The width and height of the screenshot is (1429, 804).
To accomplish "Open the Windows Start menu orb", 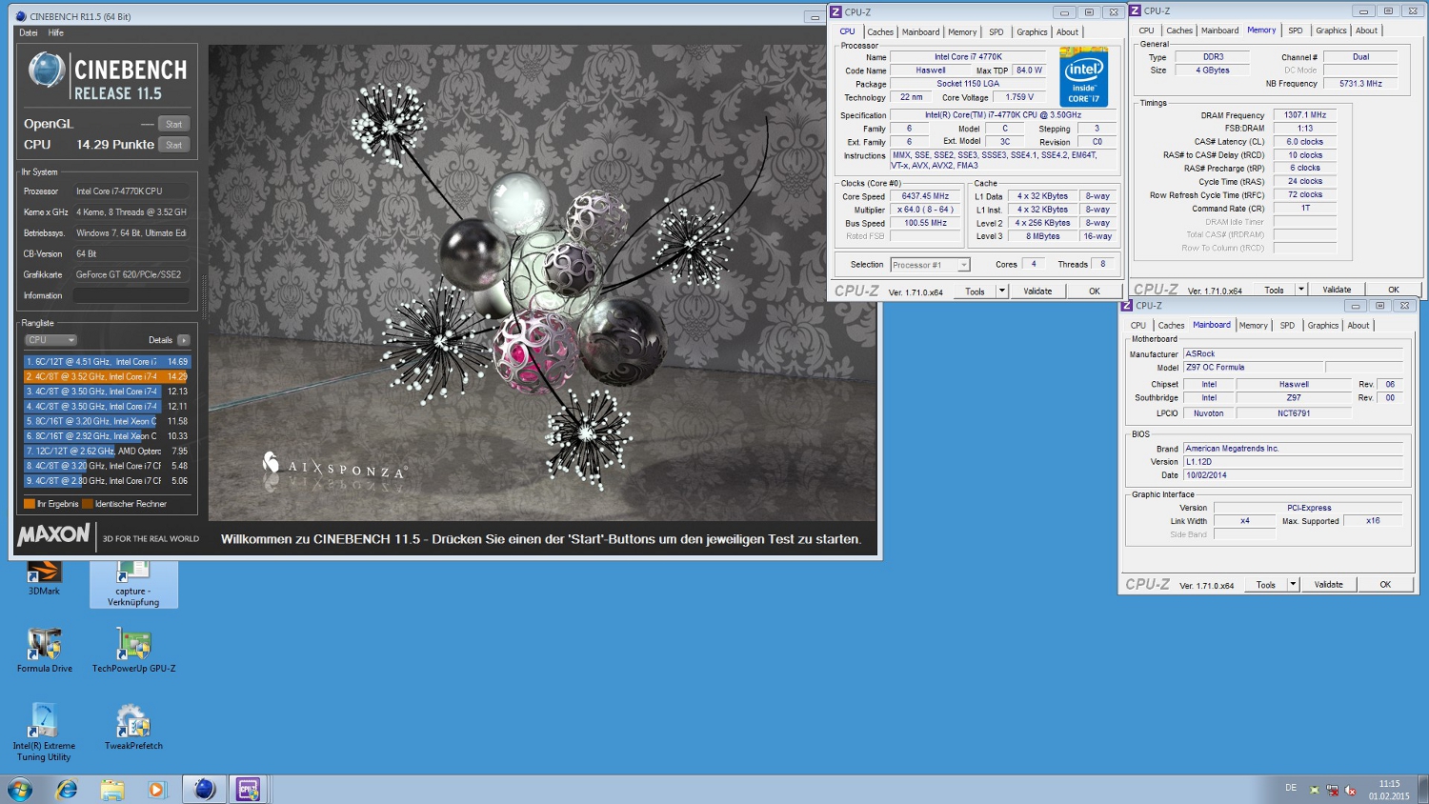I will pos(20,790).
